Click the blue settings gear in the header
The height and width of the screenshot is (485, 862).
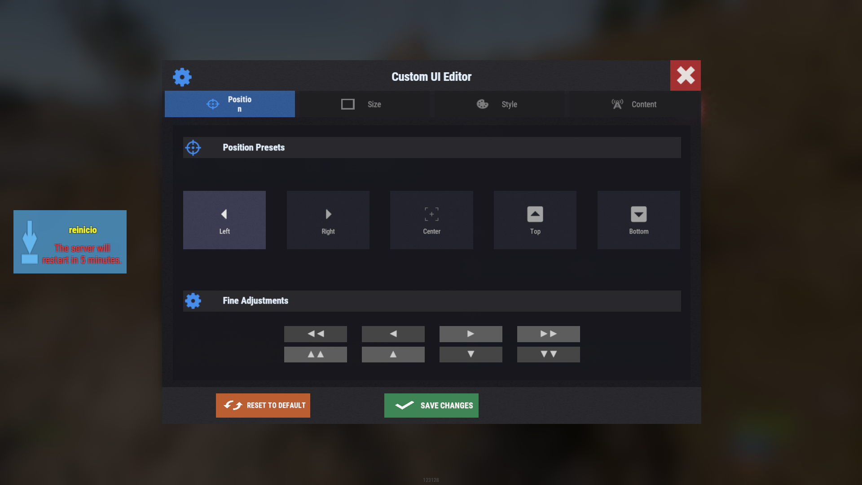[x=182, y=77]
